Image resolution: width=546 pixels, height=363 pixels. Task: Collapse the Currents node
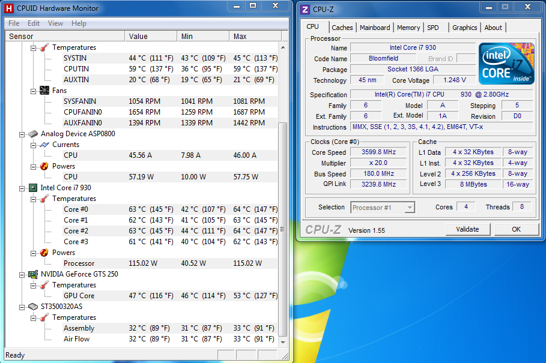click(34, 145)
